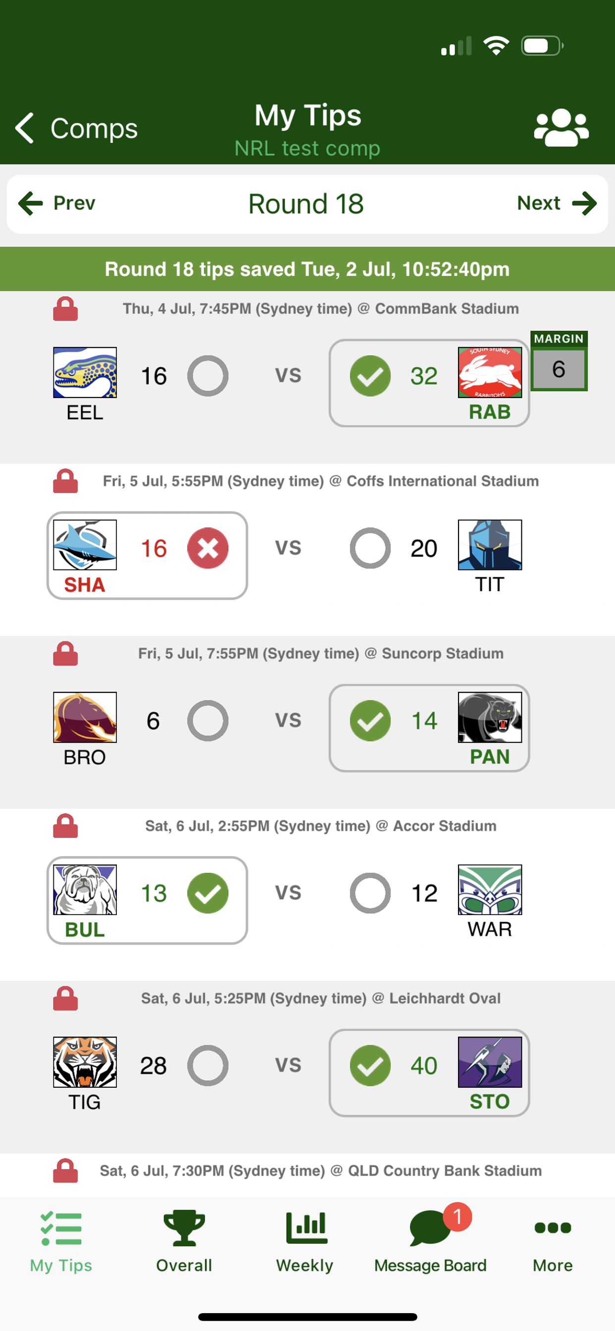
Task: Select WAR radio button as tip
Action: click(370, 893)
